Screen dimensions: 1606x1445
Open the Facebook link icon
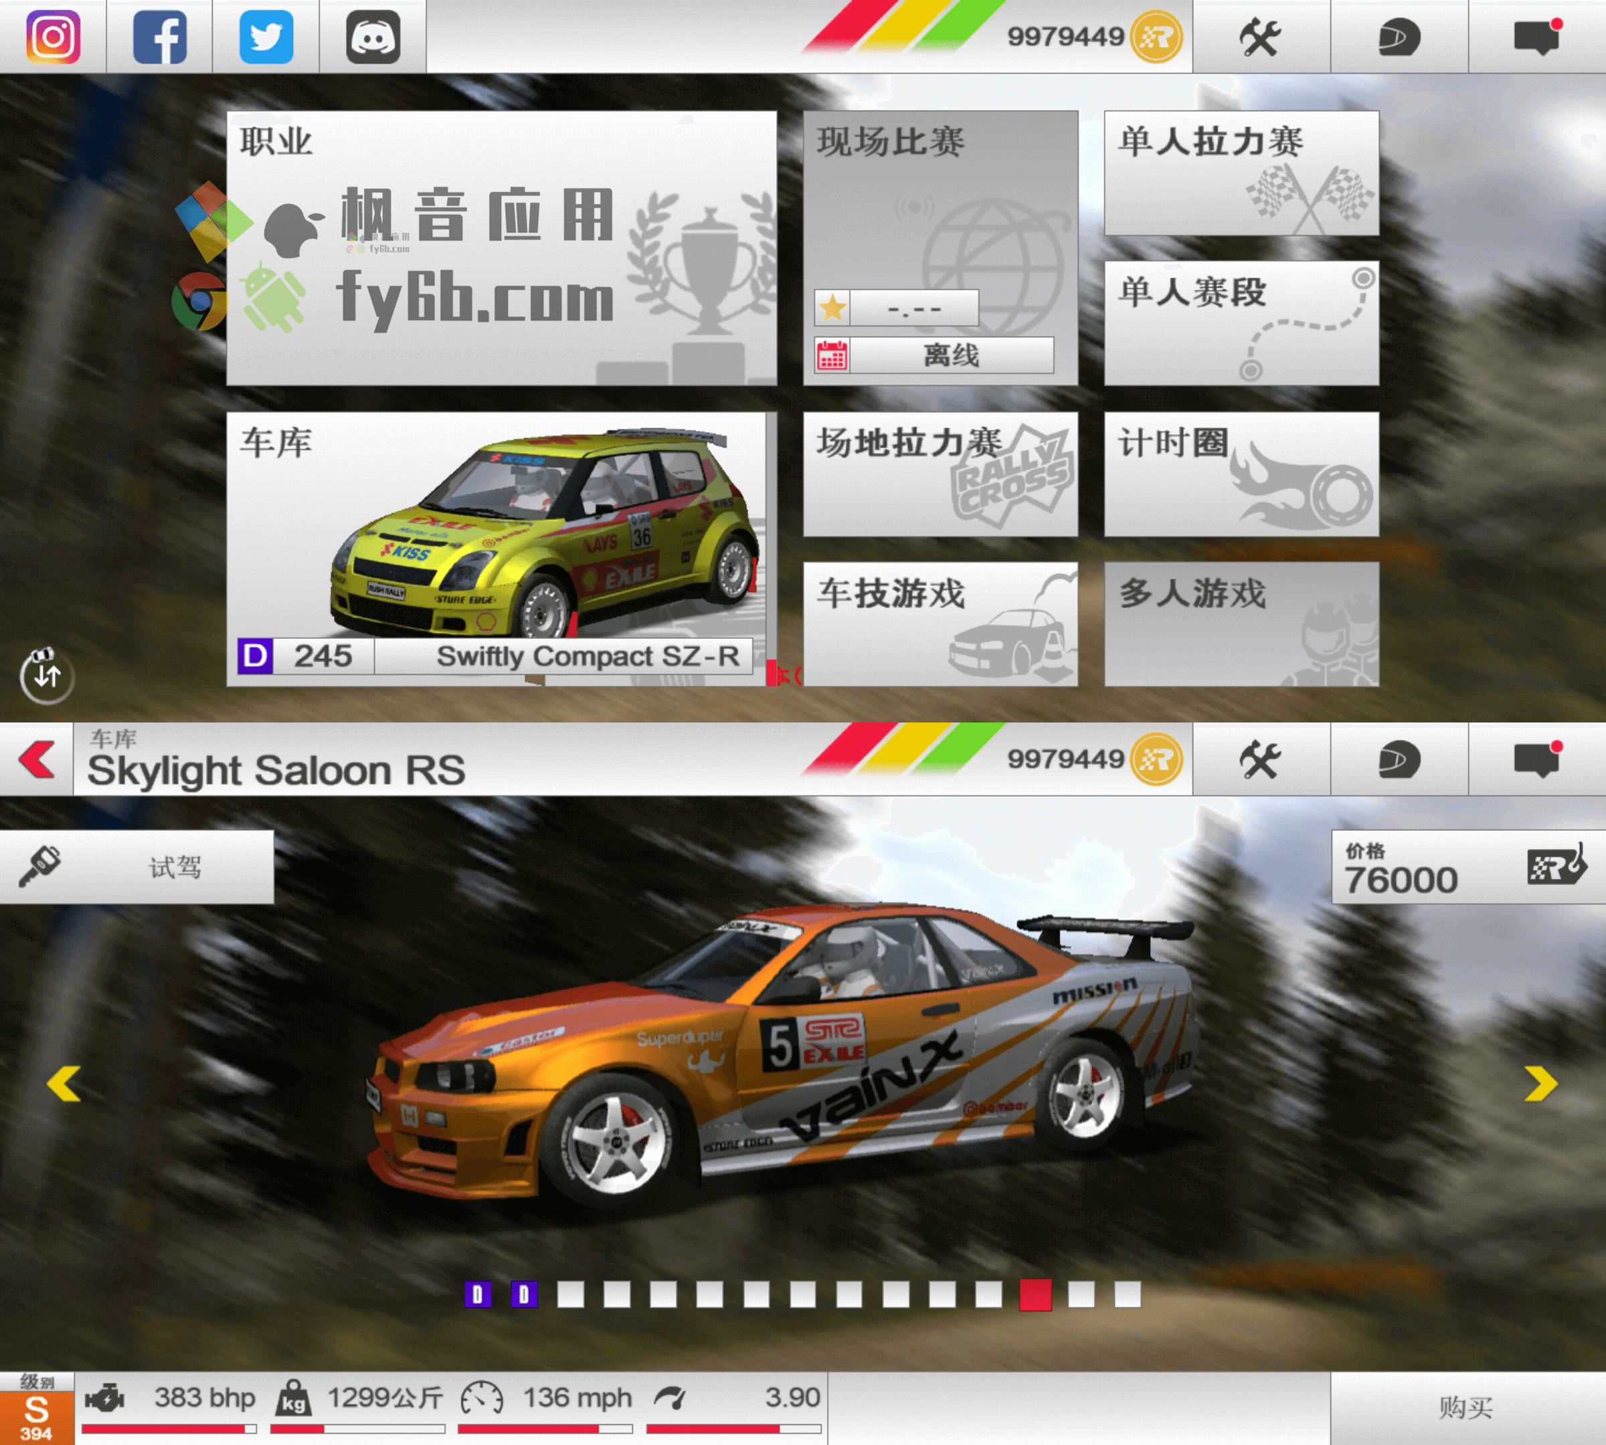tap(160, 37)
